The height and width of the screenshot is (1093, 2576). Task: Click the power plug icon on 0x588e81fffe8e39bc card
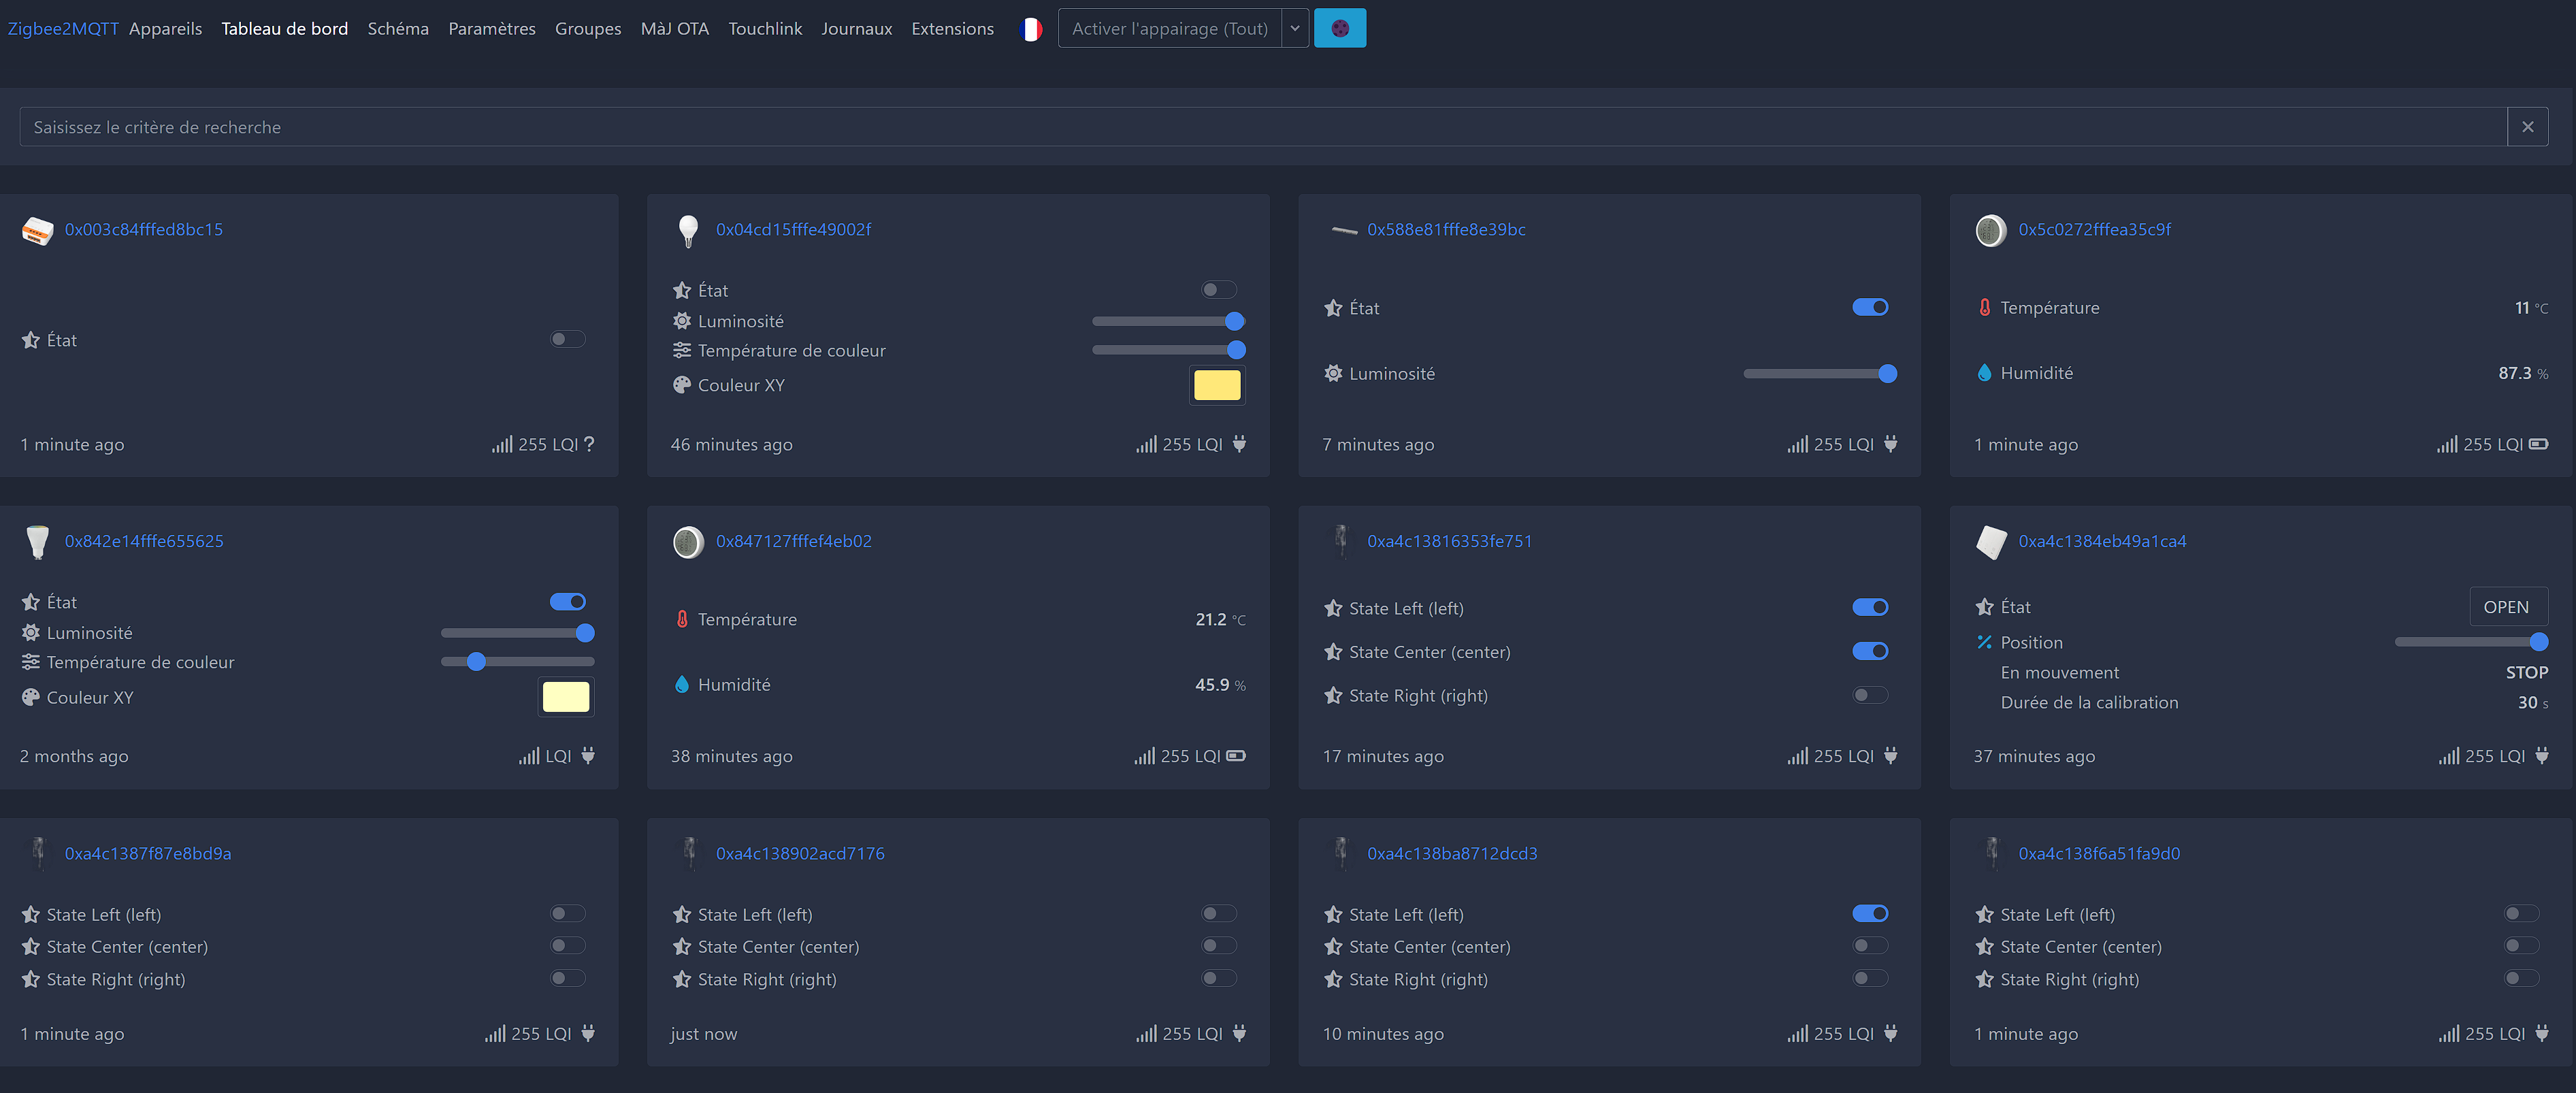[x=1890, y=444]
